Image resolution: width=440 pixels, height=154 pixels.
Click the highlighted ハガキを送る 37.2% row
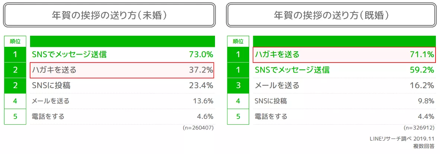pyautogui.click(x=122, y=70)
